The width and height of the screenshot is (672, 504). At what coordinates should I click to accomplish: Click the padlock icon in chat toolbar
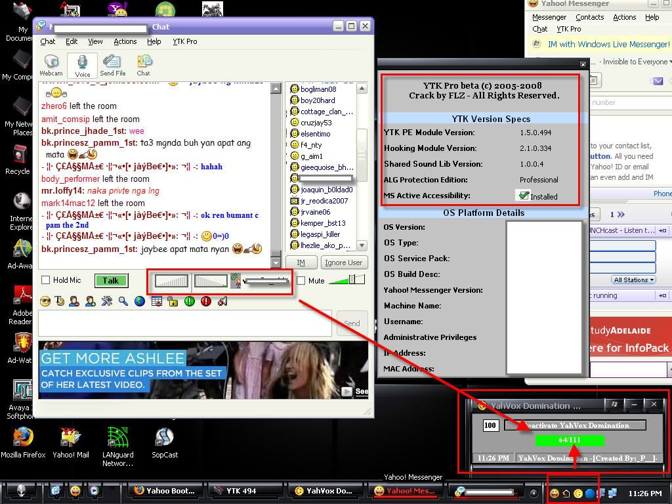(x=173, y=301)
